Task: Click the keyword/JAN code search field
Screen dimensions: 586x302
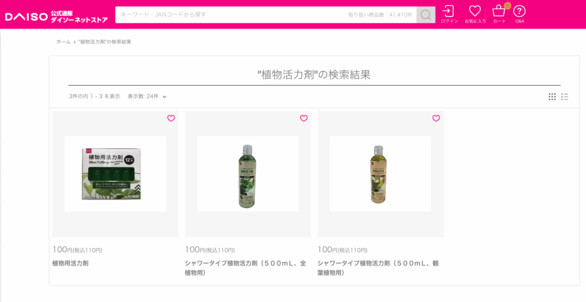Action: [x=266, y=14]
